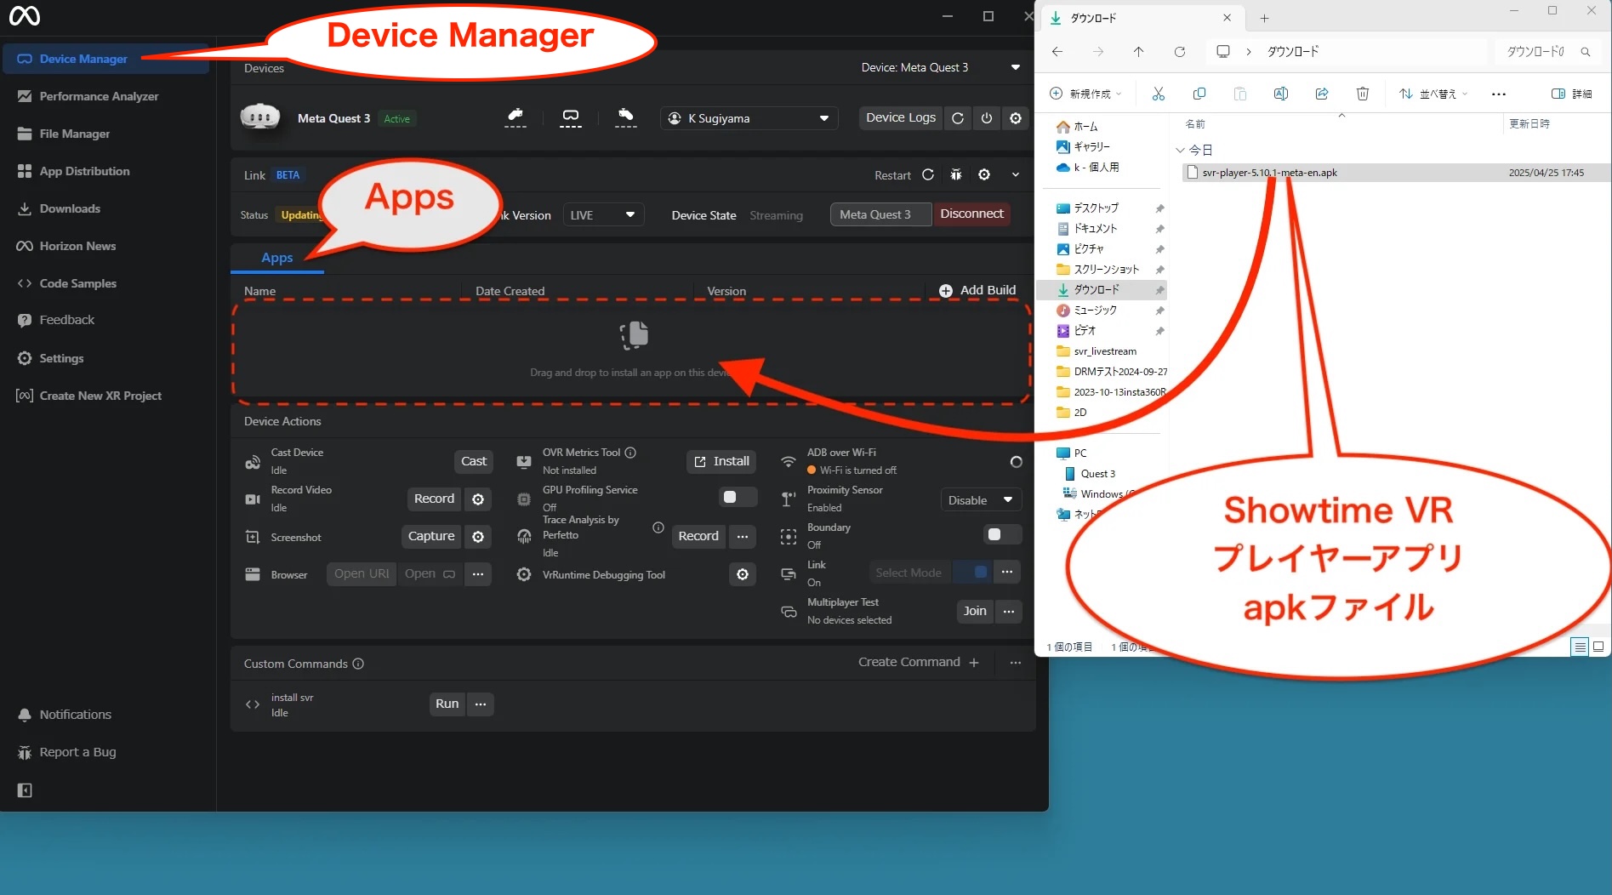This screenshot has width=1612, height=895.
Task: Open Record Video settings gear
Action: point(478,499)
